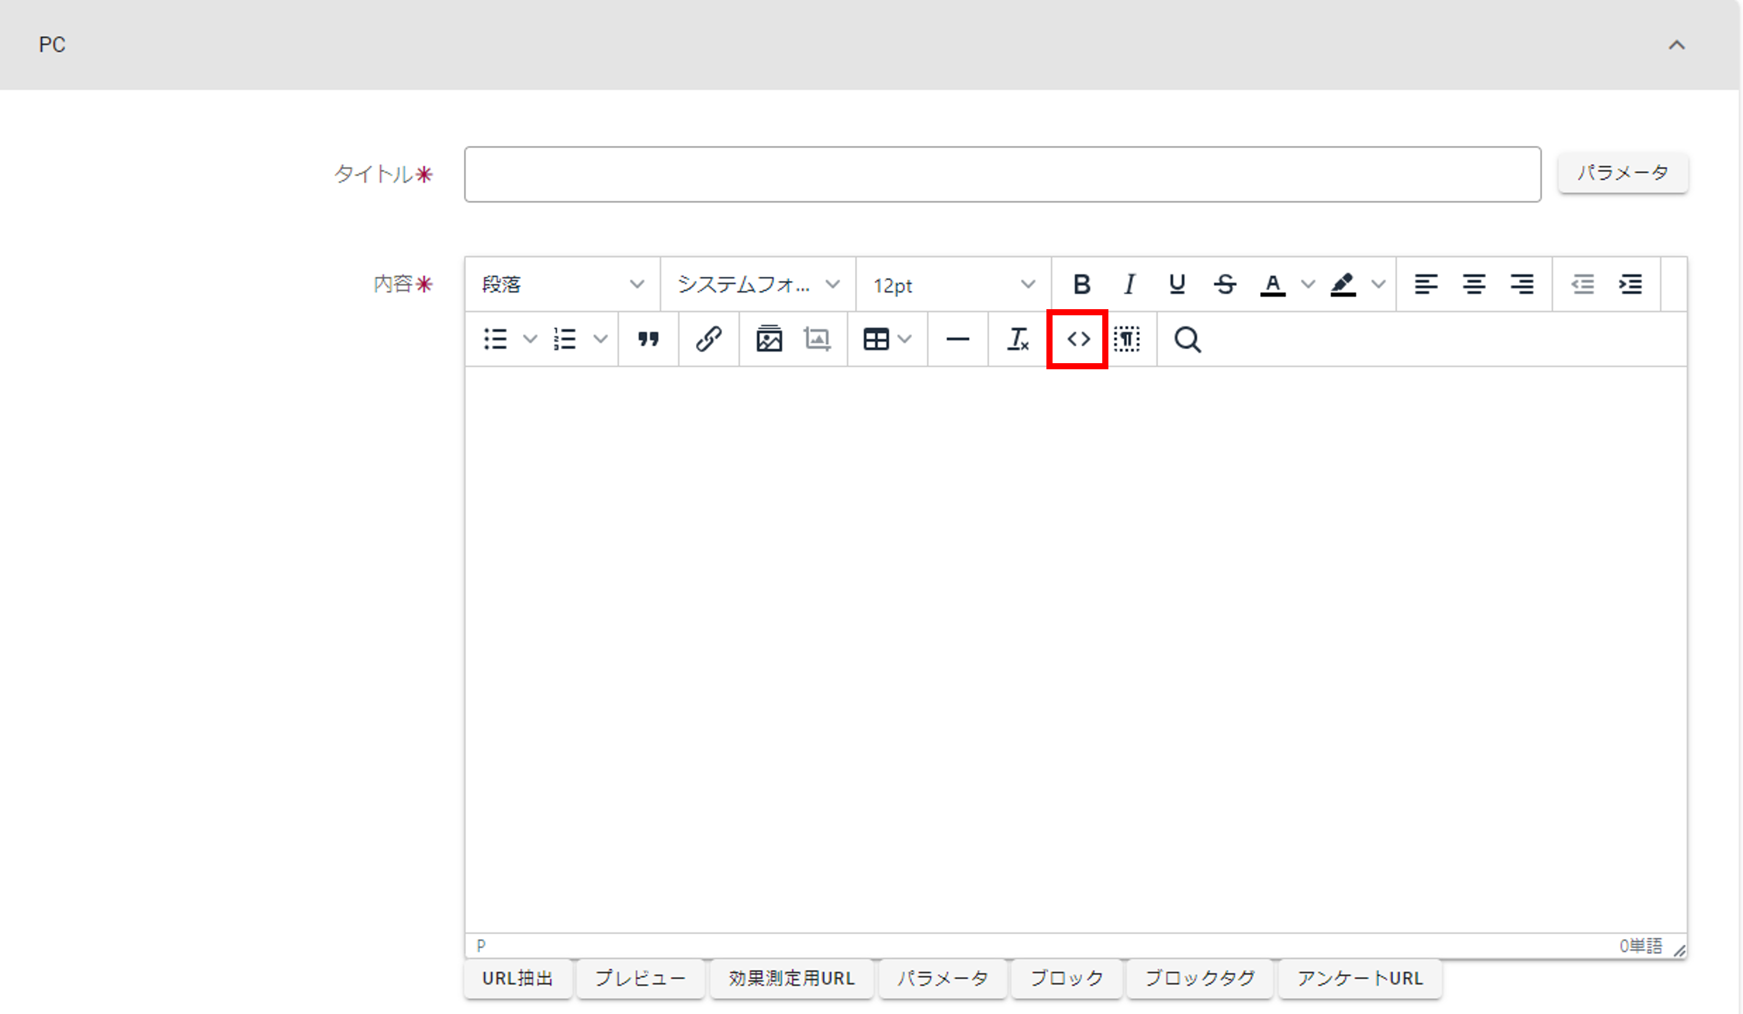This screenshot has height=1014, width=1743.
Task: Collapse the PC section chevron
Action: pos(1676,45)
